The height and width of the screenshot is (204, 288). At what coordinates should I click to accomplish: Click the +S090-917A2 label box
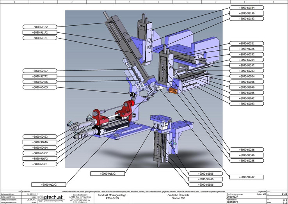[40, 76]
